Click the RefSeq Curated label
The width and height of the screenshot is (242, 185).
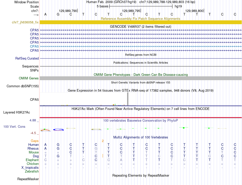pyautogui.click(x=27, y=59)
